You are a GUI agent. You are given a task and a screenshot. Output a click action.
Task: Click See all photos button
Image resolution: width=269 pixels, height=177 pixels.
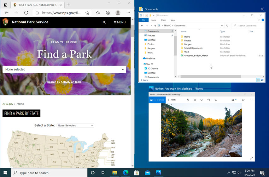click(157, 100)
